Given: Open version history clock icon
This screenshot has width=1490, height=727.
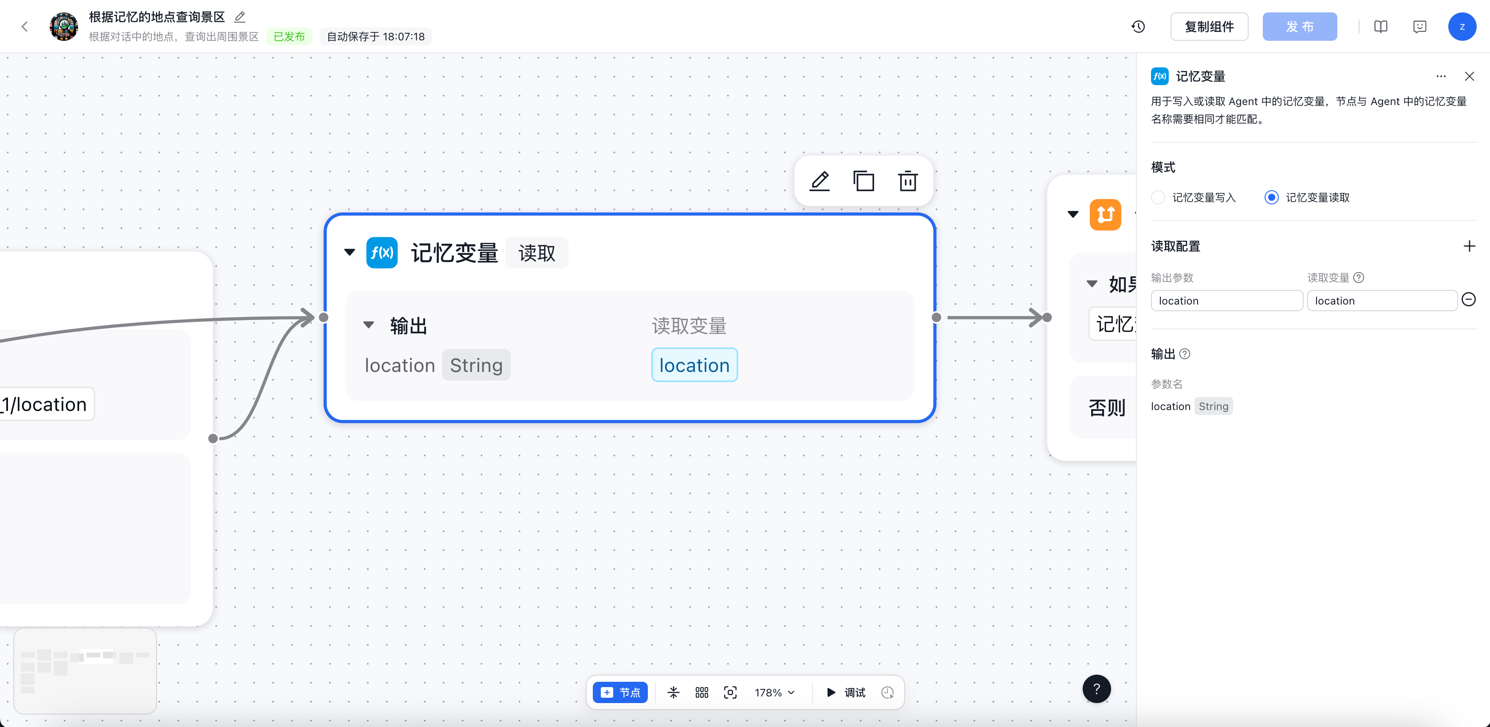Looking at the screenshot, I should click(x=1138, y=27).
